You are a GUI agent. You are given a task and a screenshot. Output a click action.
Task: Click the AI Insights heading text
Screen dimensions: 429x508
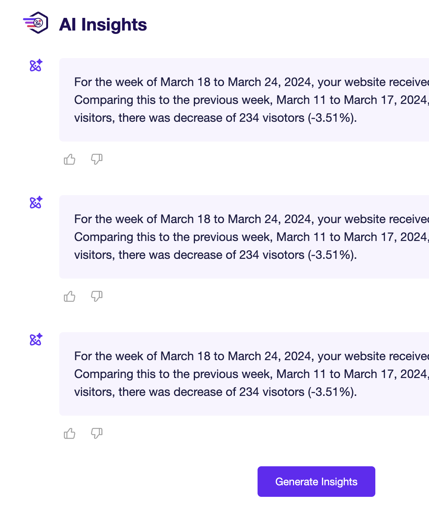click(103, 25)
